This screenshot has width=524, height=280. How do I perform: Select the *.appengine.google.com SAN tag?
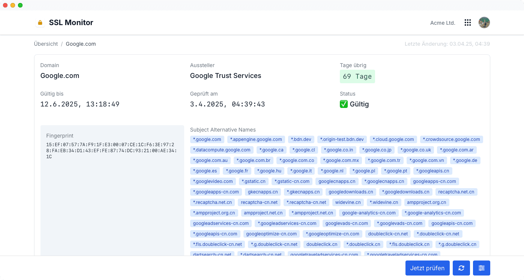[x=256, y=139]
